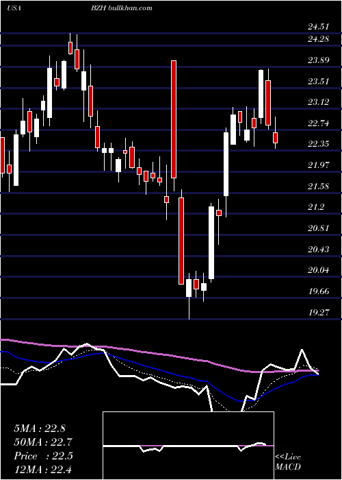342x480 pixels.
Task: Click the 23.12 price label
Action: point(319,102)
